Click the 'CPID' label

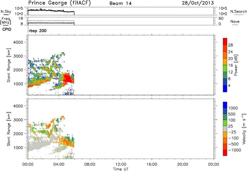[x=7, y=29]
